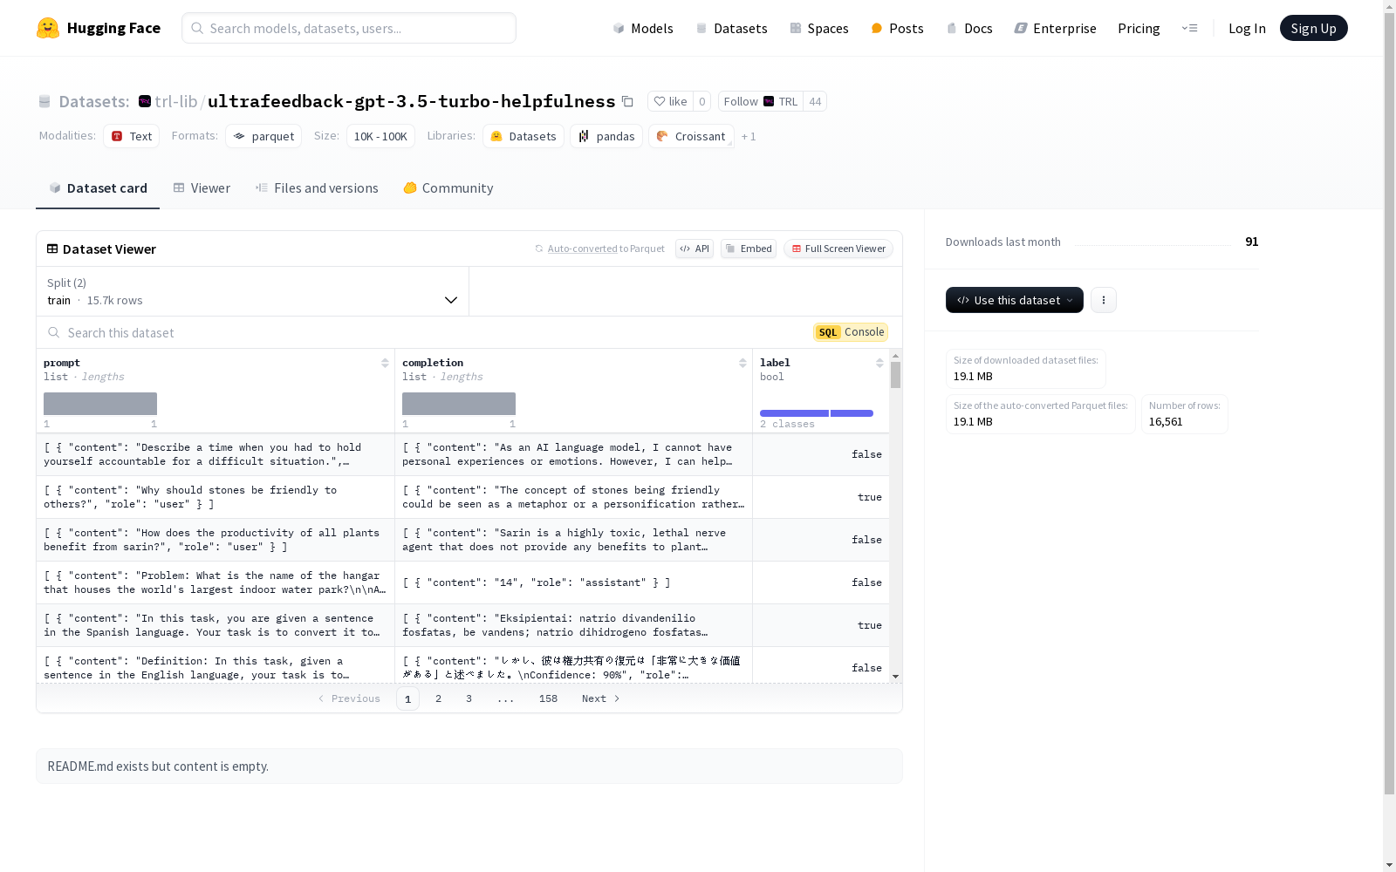Jump to page 158 of results
The width and height of the screenshot is (1396, 872).
tap(548, 698)
